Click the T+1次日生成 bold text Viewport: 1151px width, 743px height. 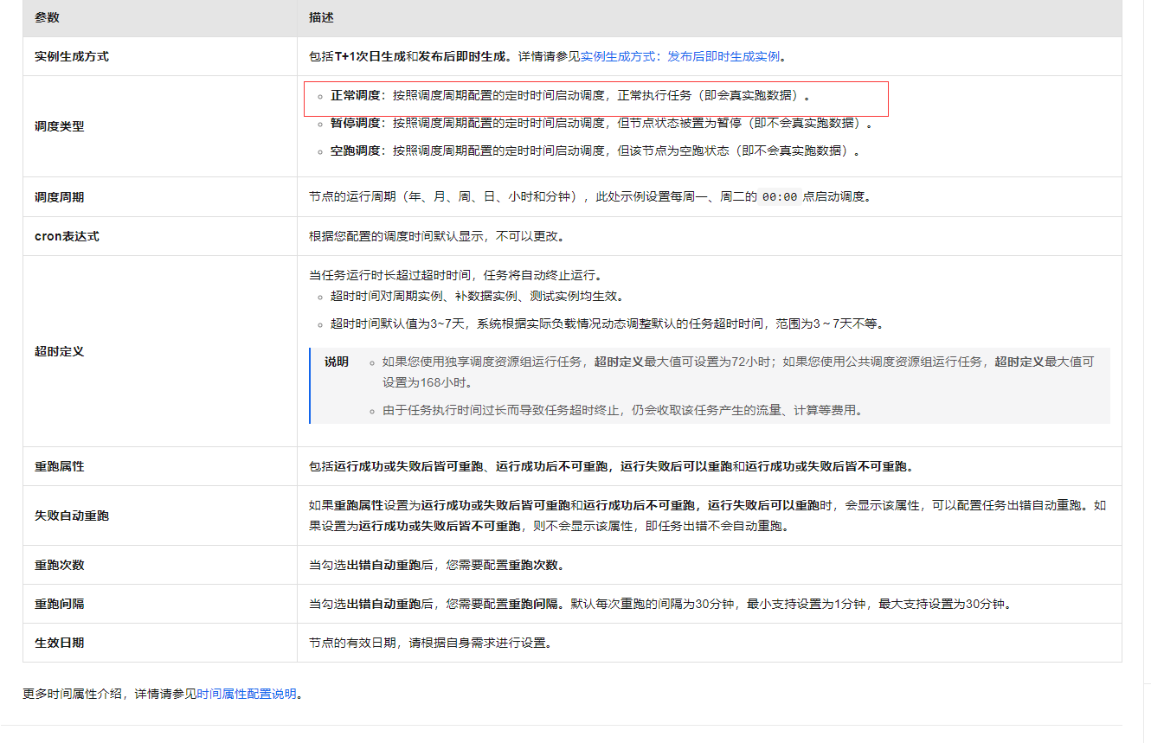pos(370,56)
